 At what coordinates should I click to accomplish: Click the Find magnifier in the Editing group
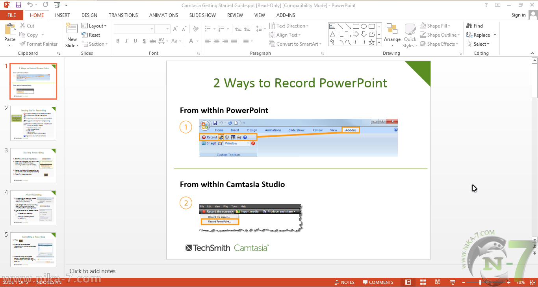pyautogui.click(x=469, y=26)
